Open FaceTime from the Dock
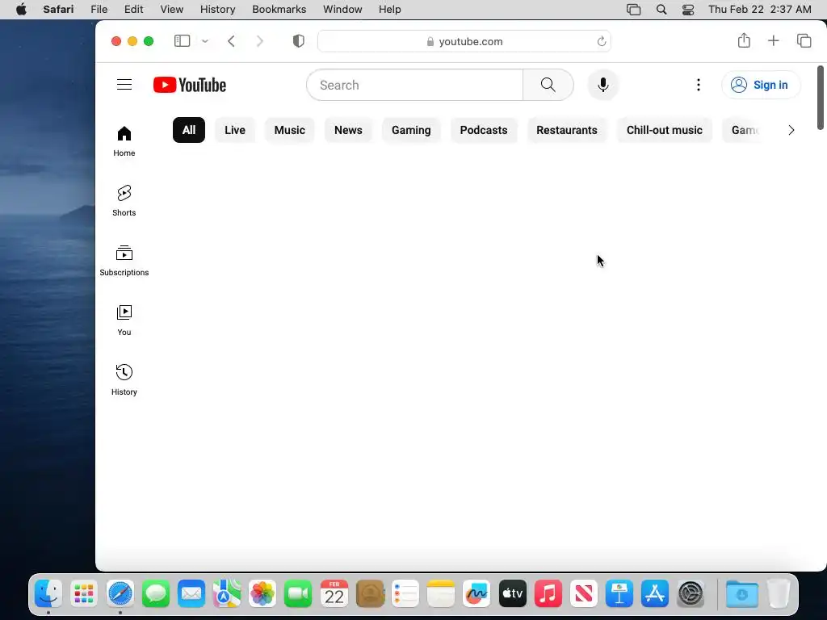 pos(298,593)
